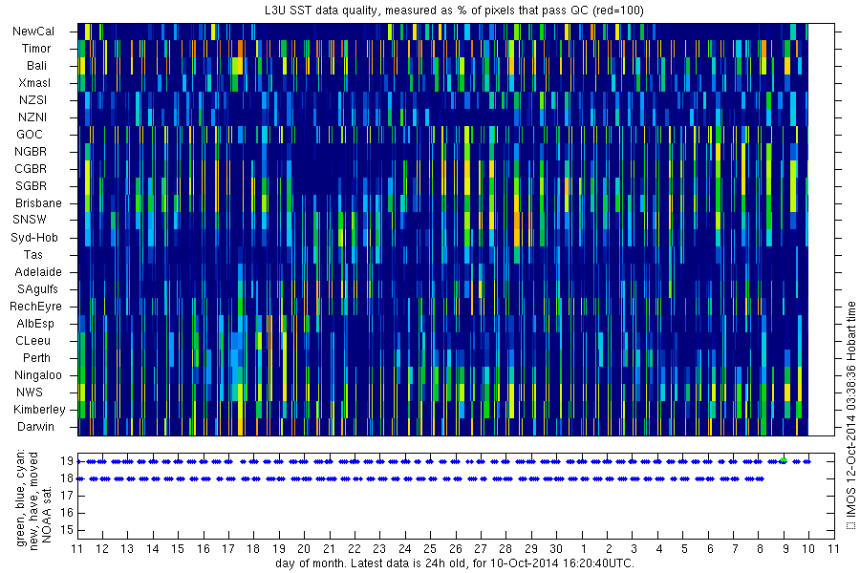Click day 25 on the x-axis
The image size is (860, 573).
[x=430, y=549]
